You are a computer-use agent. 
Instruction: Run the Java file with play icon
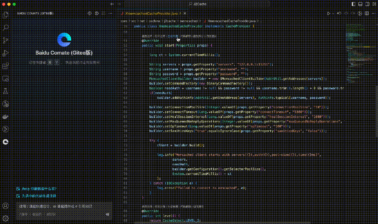[x=329, y=14]
